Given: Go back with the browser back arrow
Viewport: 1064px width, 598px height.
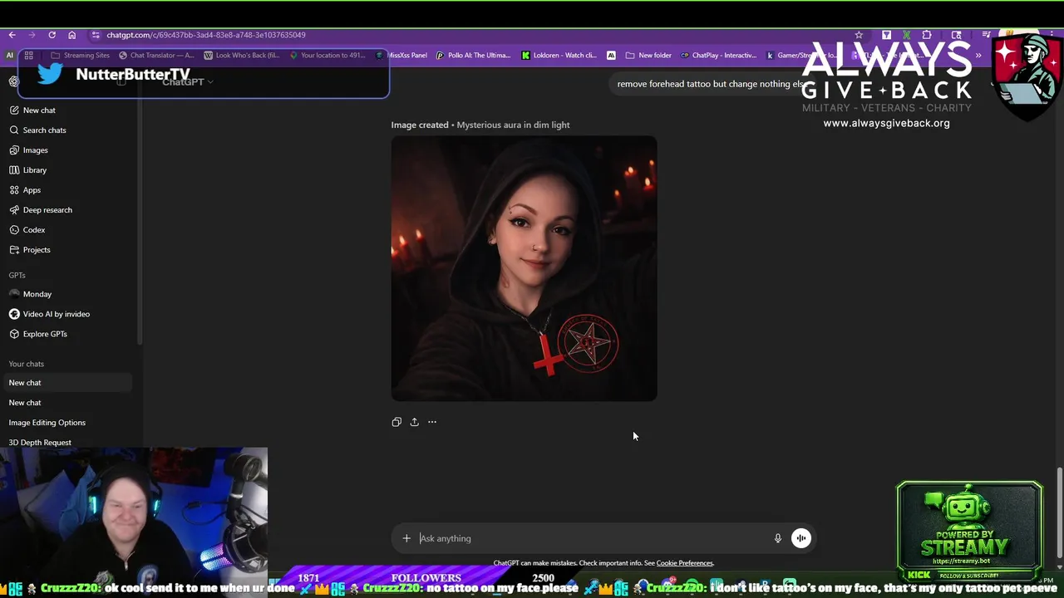Looking at the screenshot, I should (x=12, y=35).
